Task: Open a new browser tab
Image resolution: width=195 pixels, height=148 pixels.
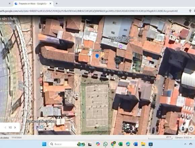Action: point(56,4)
